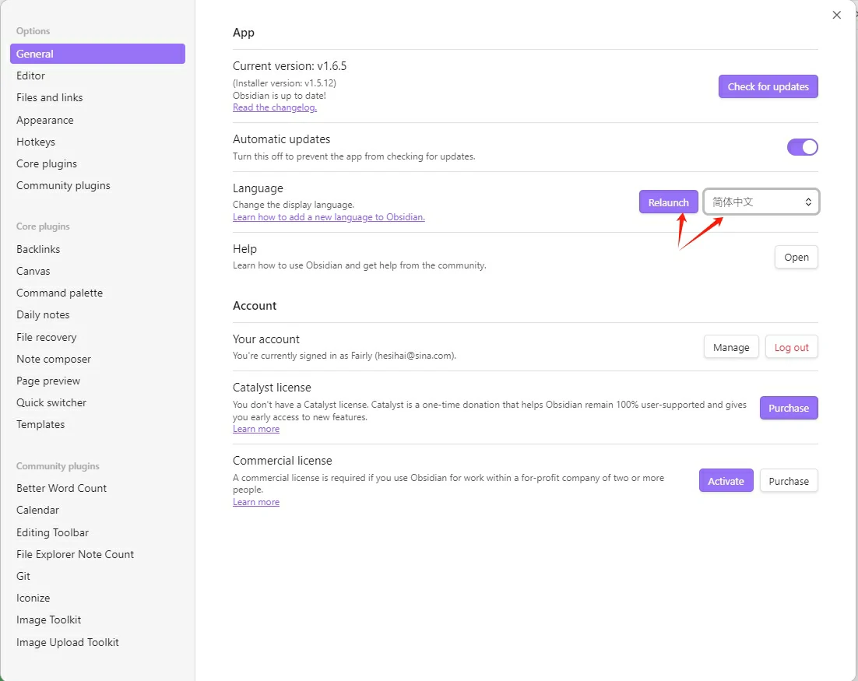Switch to the Editor settings tab

(x=31, y=75)
